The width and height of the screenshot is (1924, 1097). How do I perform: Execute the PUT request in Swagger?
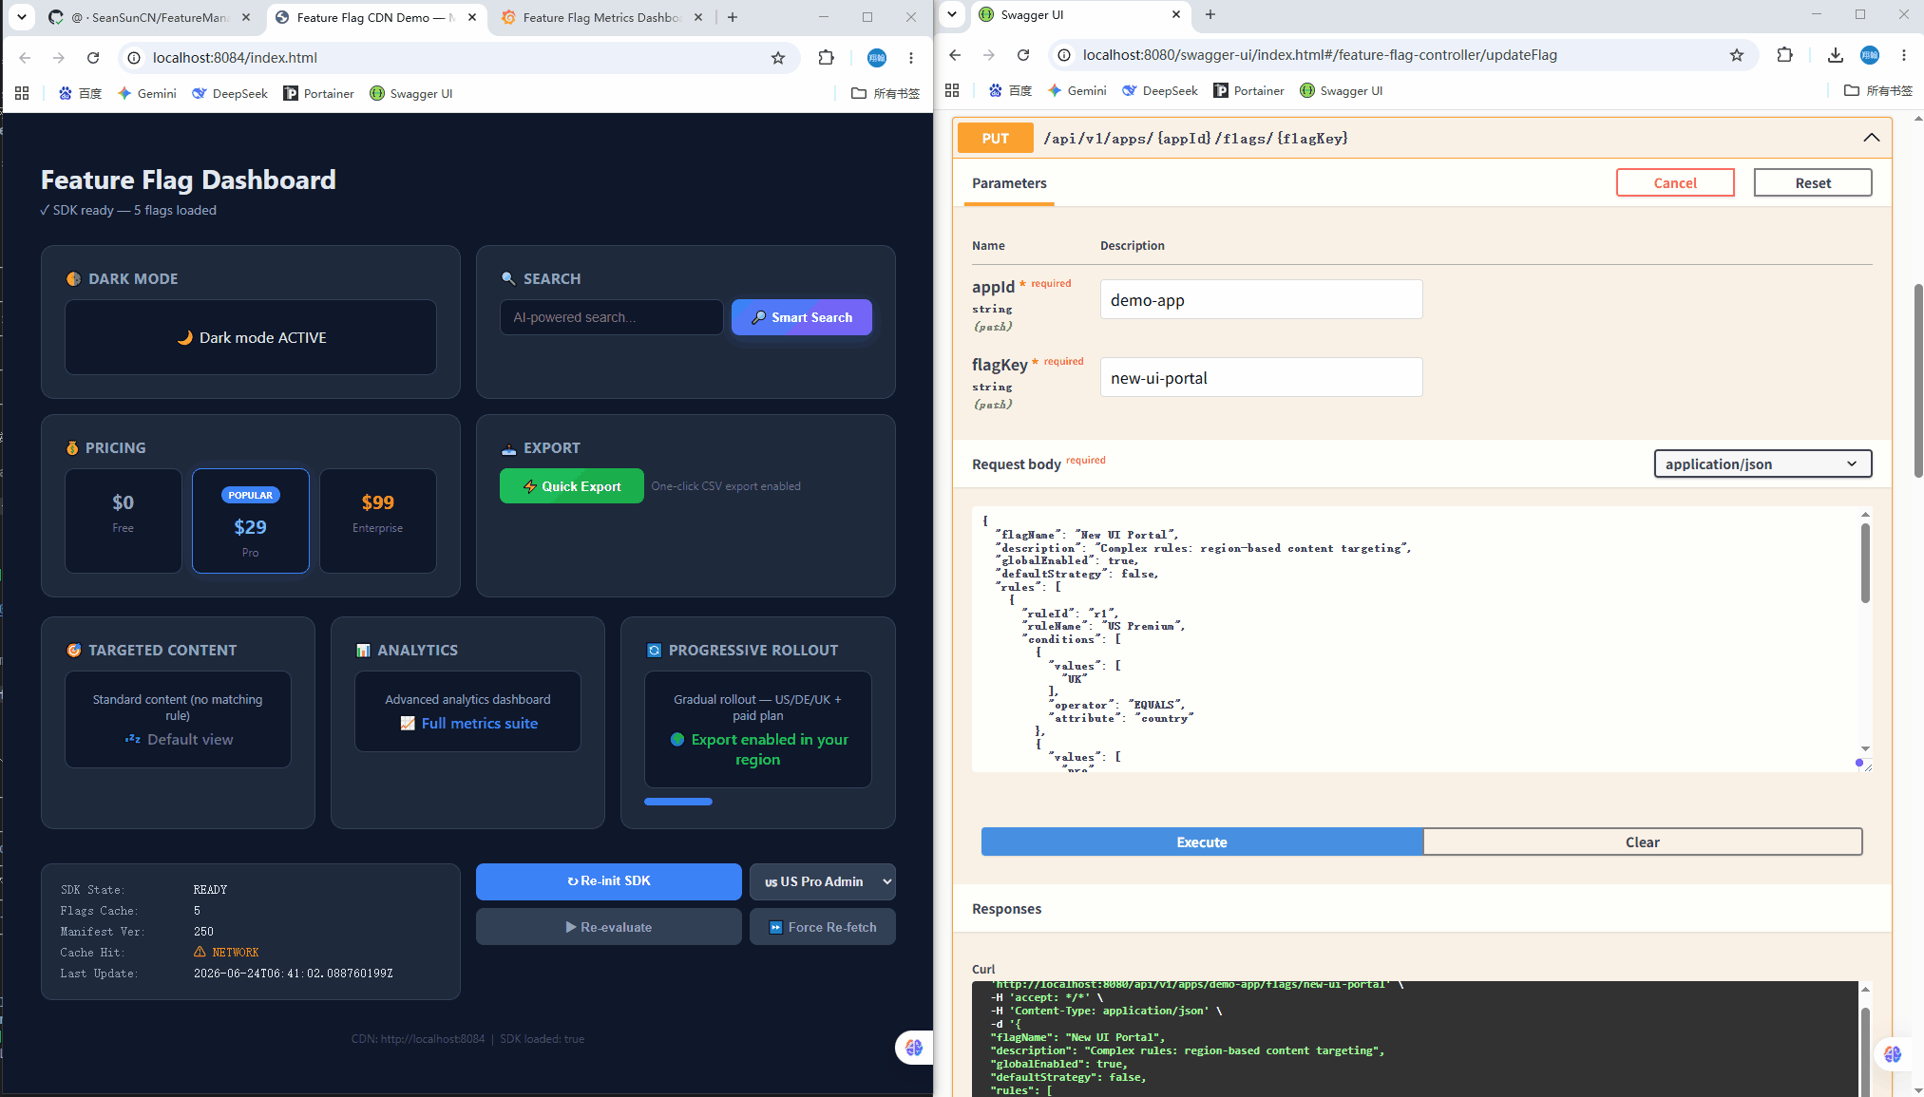(1202, 842)
